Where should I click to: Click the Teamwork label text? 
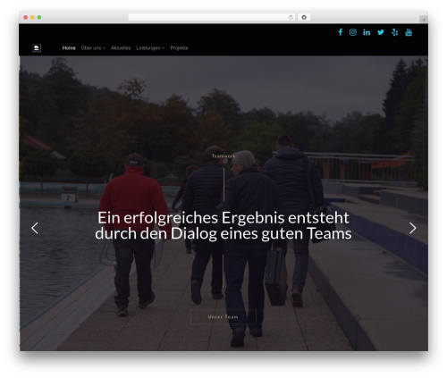point(223,156)
